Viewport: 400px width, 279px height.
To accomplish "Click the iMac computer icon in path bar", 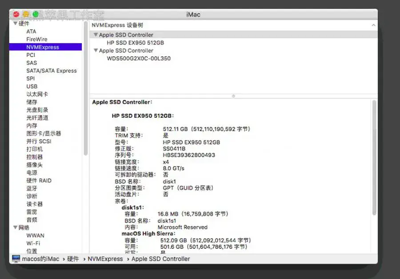I will [16, 259].
